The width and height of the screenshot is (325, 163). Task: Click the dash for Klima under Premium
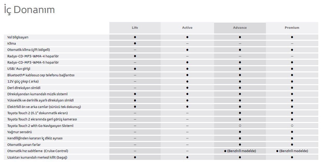pyautogui.click(x=292, y=44)
